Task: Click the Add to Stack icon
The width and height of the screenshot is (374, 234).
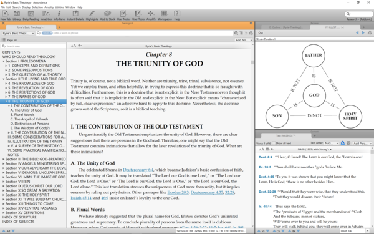Action: (x=108, y=15)
